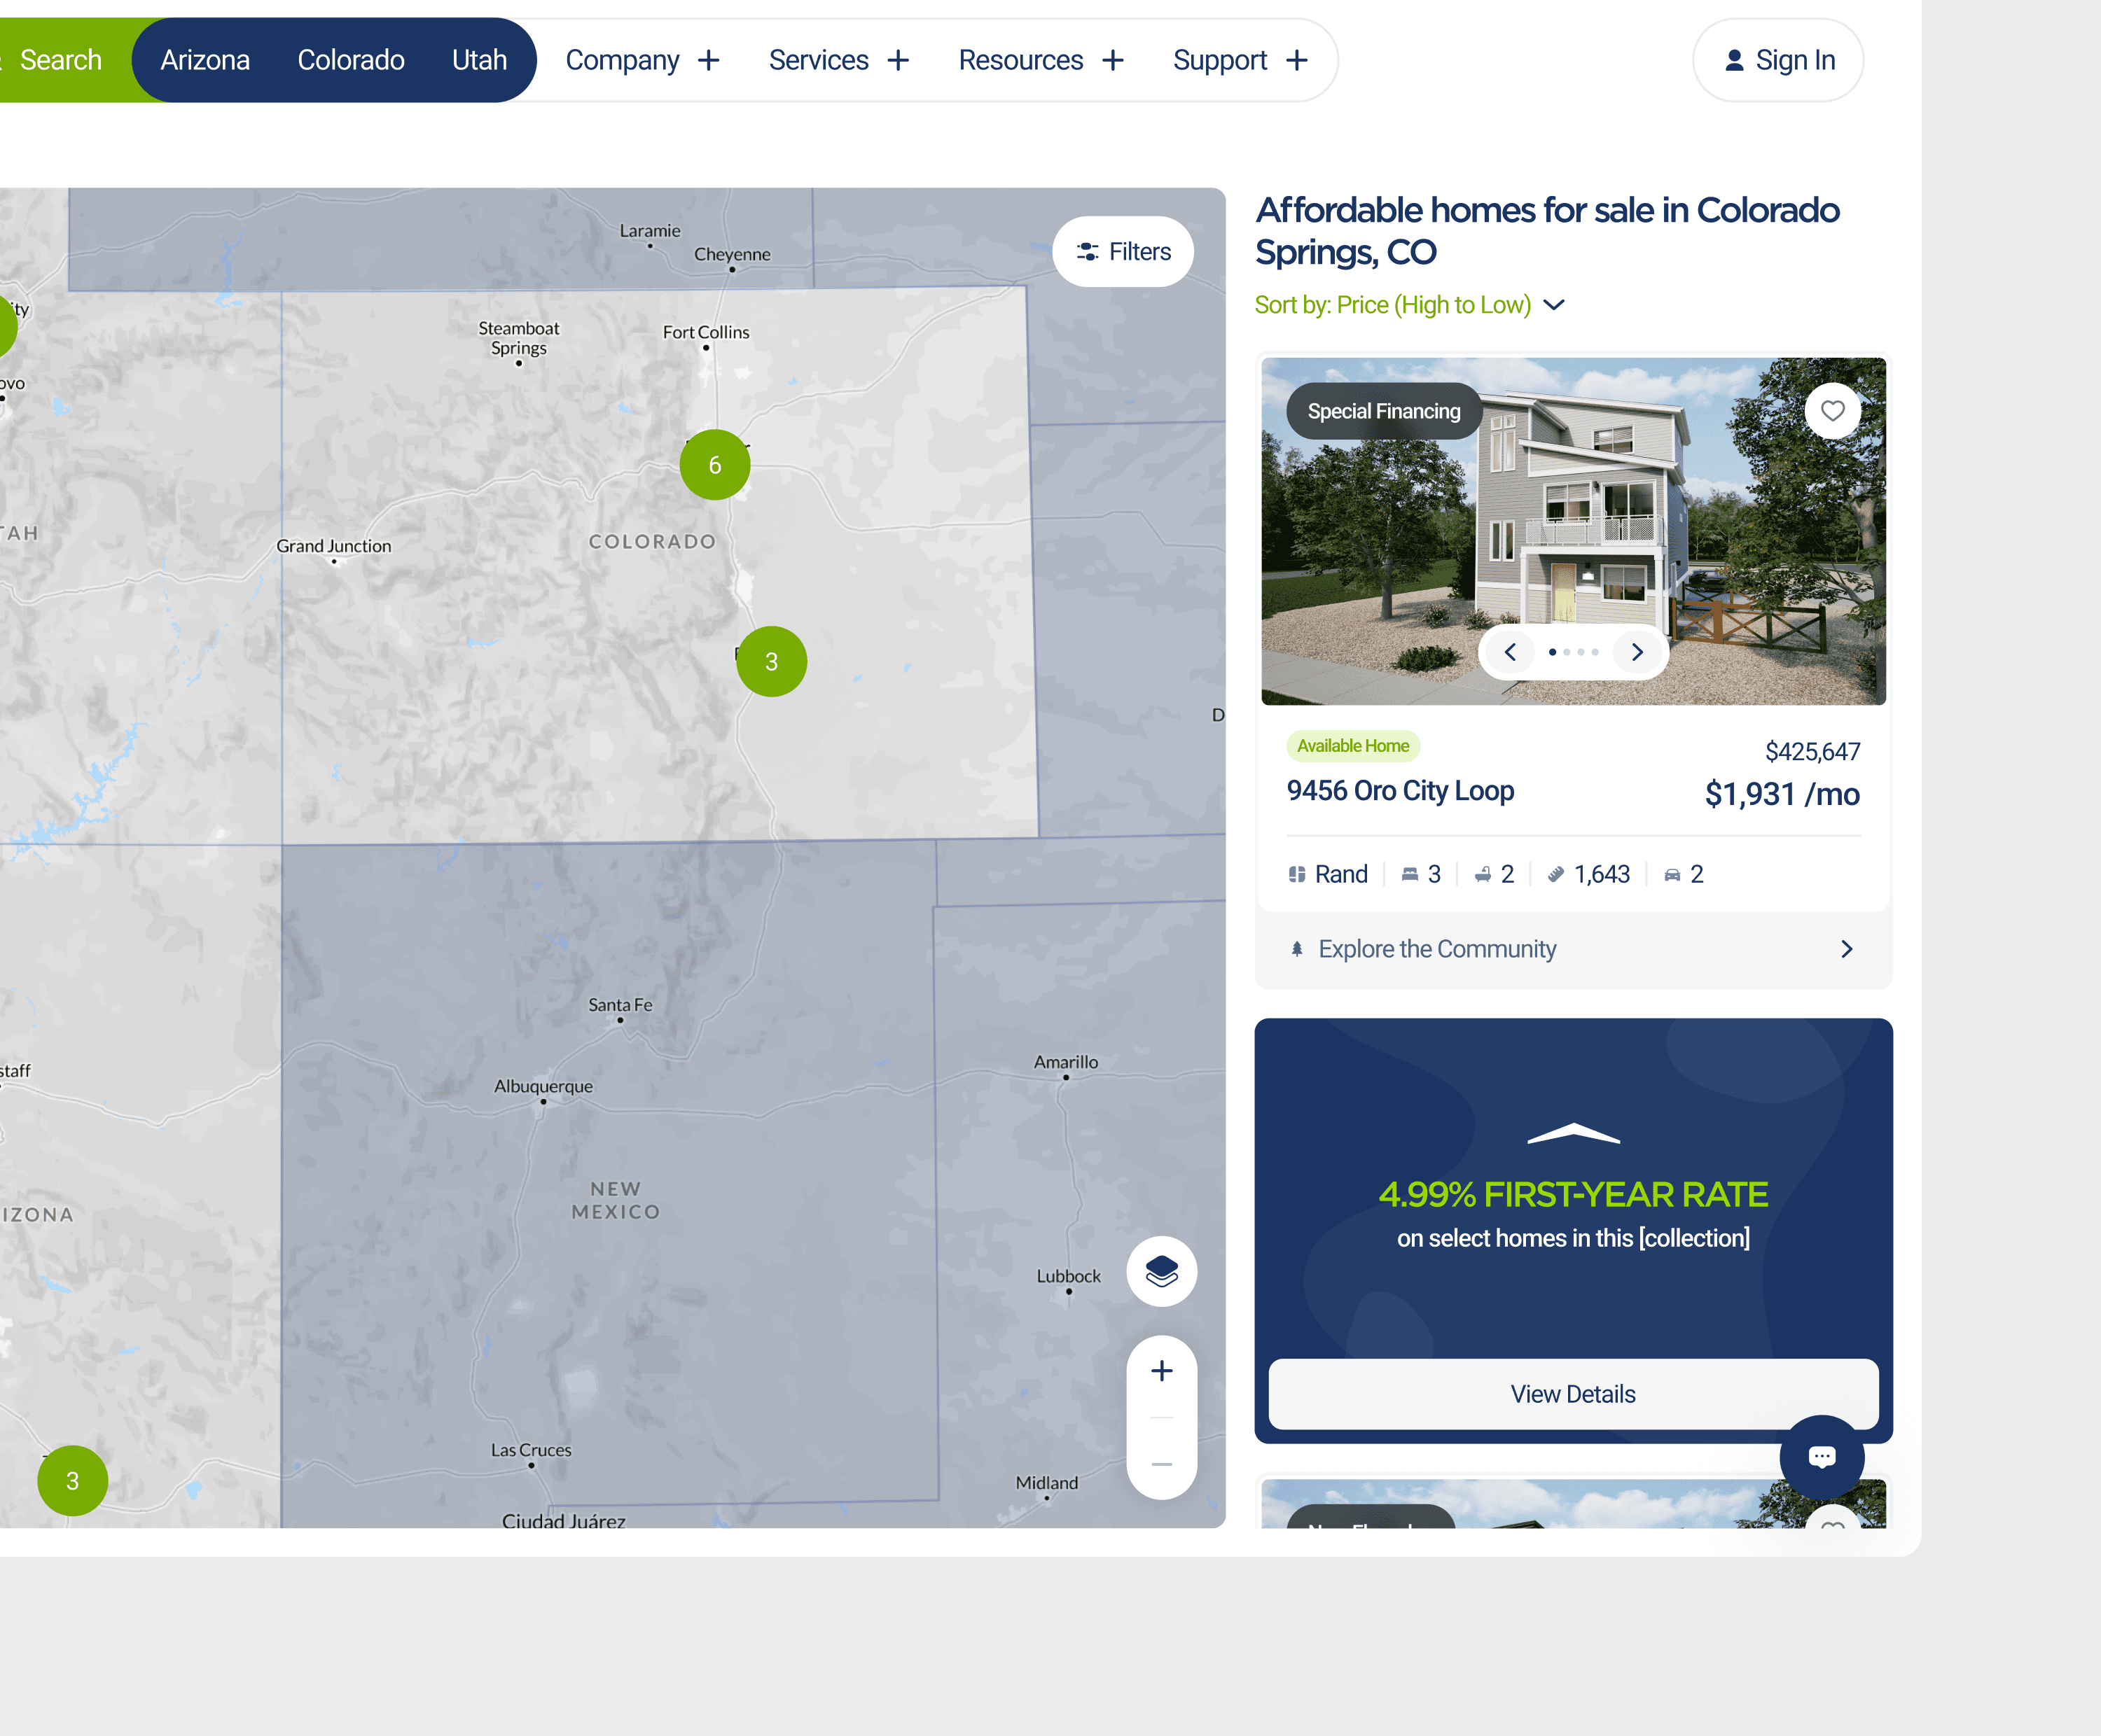Viewport: 2101px width, 1736px height.
Task: Open the map Filters button
Action: pyautogui.click(x=1123, y=252)
